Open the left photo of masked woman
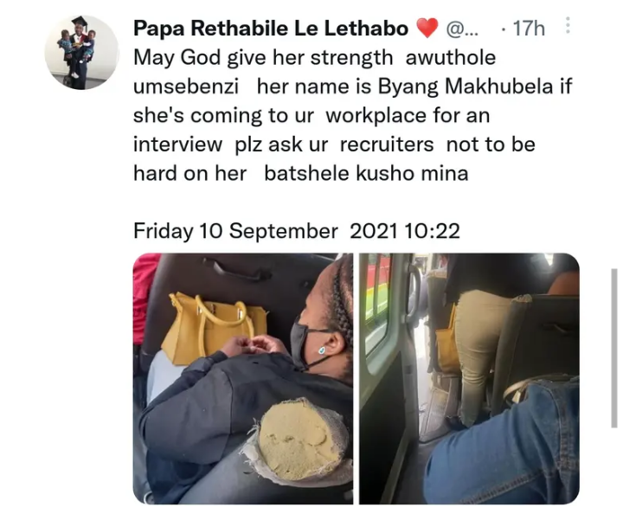 point(243,378)
